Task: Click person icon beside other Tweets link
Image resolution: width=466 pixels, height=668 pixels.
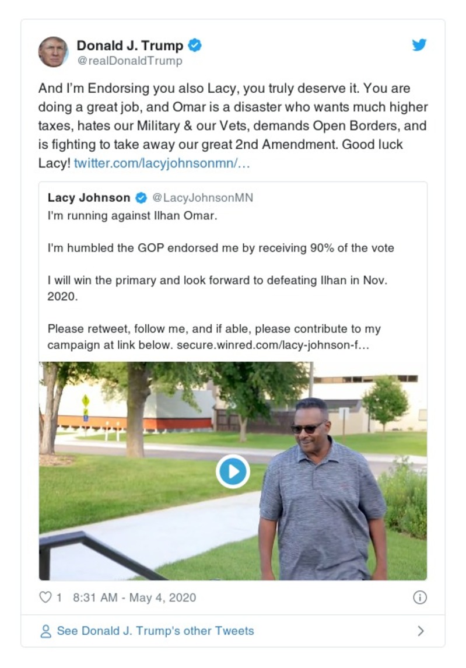Action: point(45,631)
